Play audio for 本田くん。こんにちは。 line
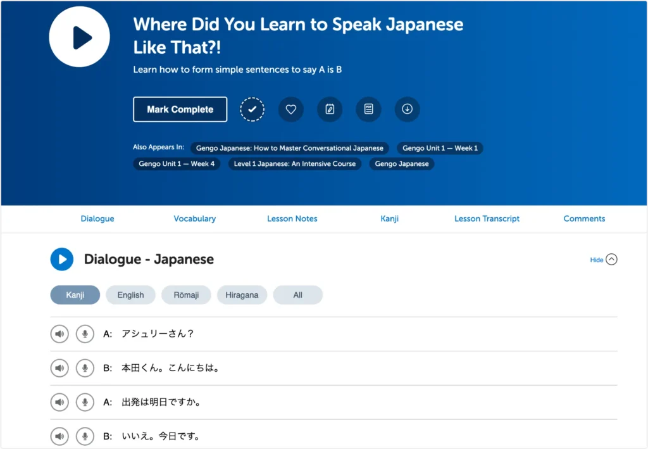Screen dimensions: 648x449 (x=59, y=368)
